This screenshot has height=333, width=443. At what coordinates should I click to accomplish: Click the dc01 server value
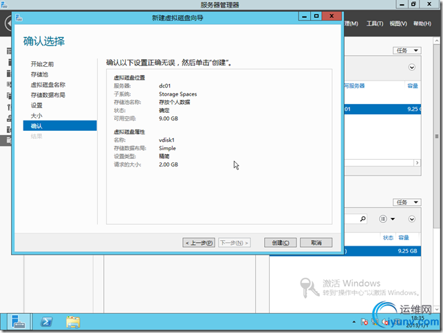point(164,86)
